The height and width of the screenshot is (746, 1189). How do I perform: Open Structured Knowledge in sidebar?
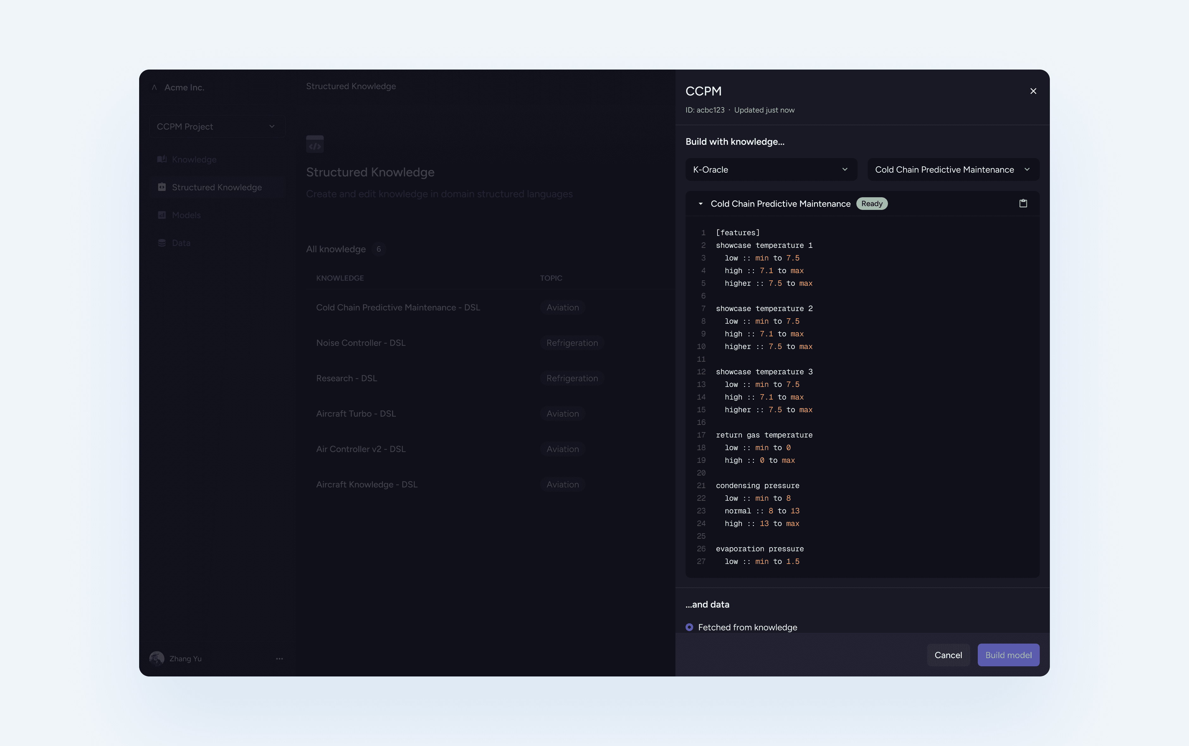pyautogui.click(x=217, y=187)
